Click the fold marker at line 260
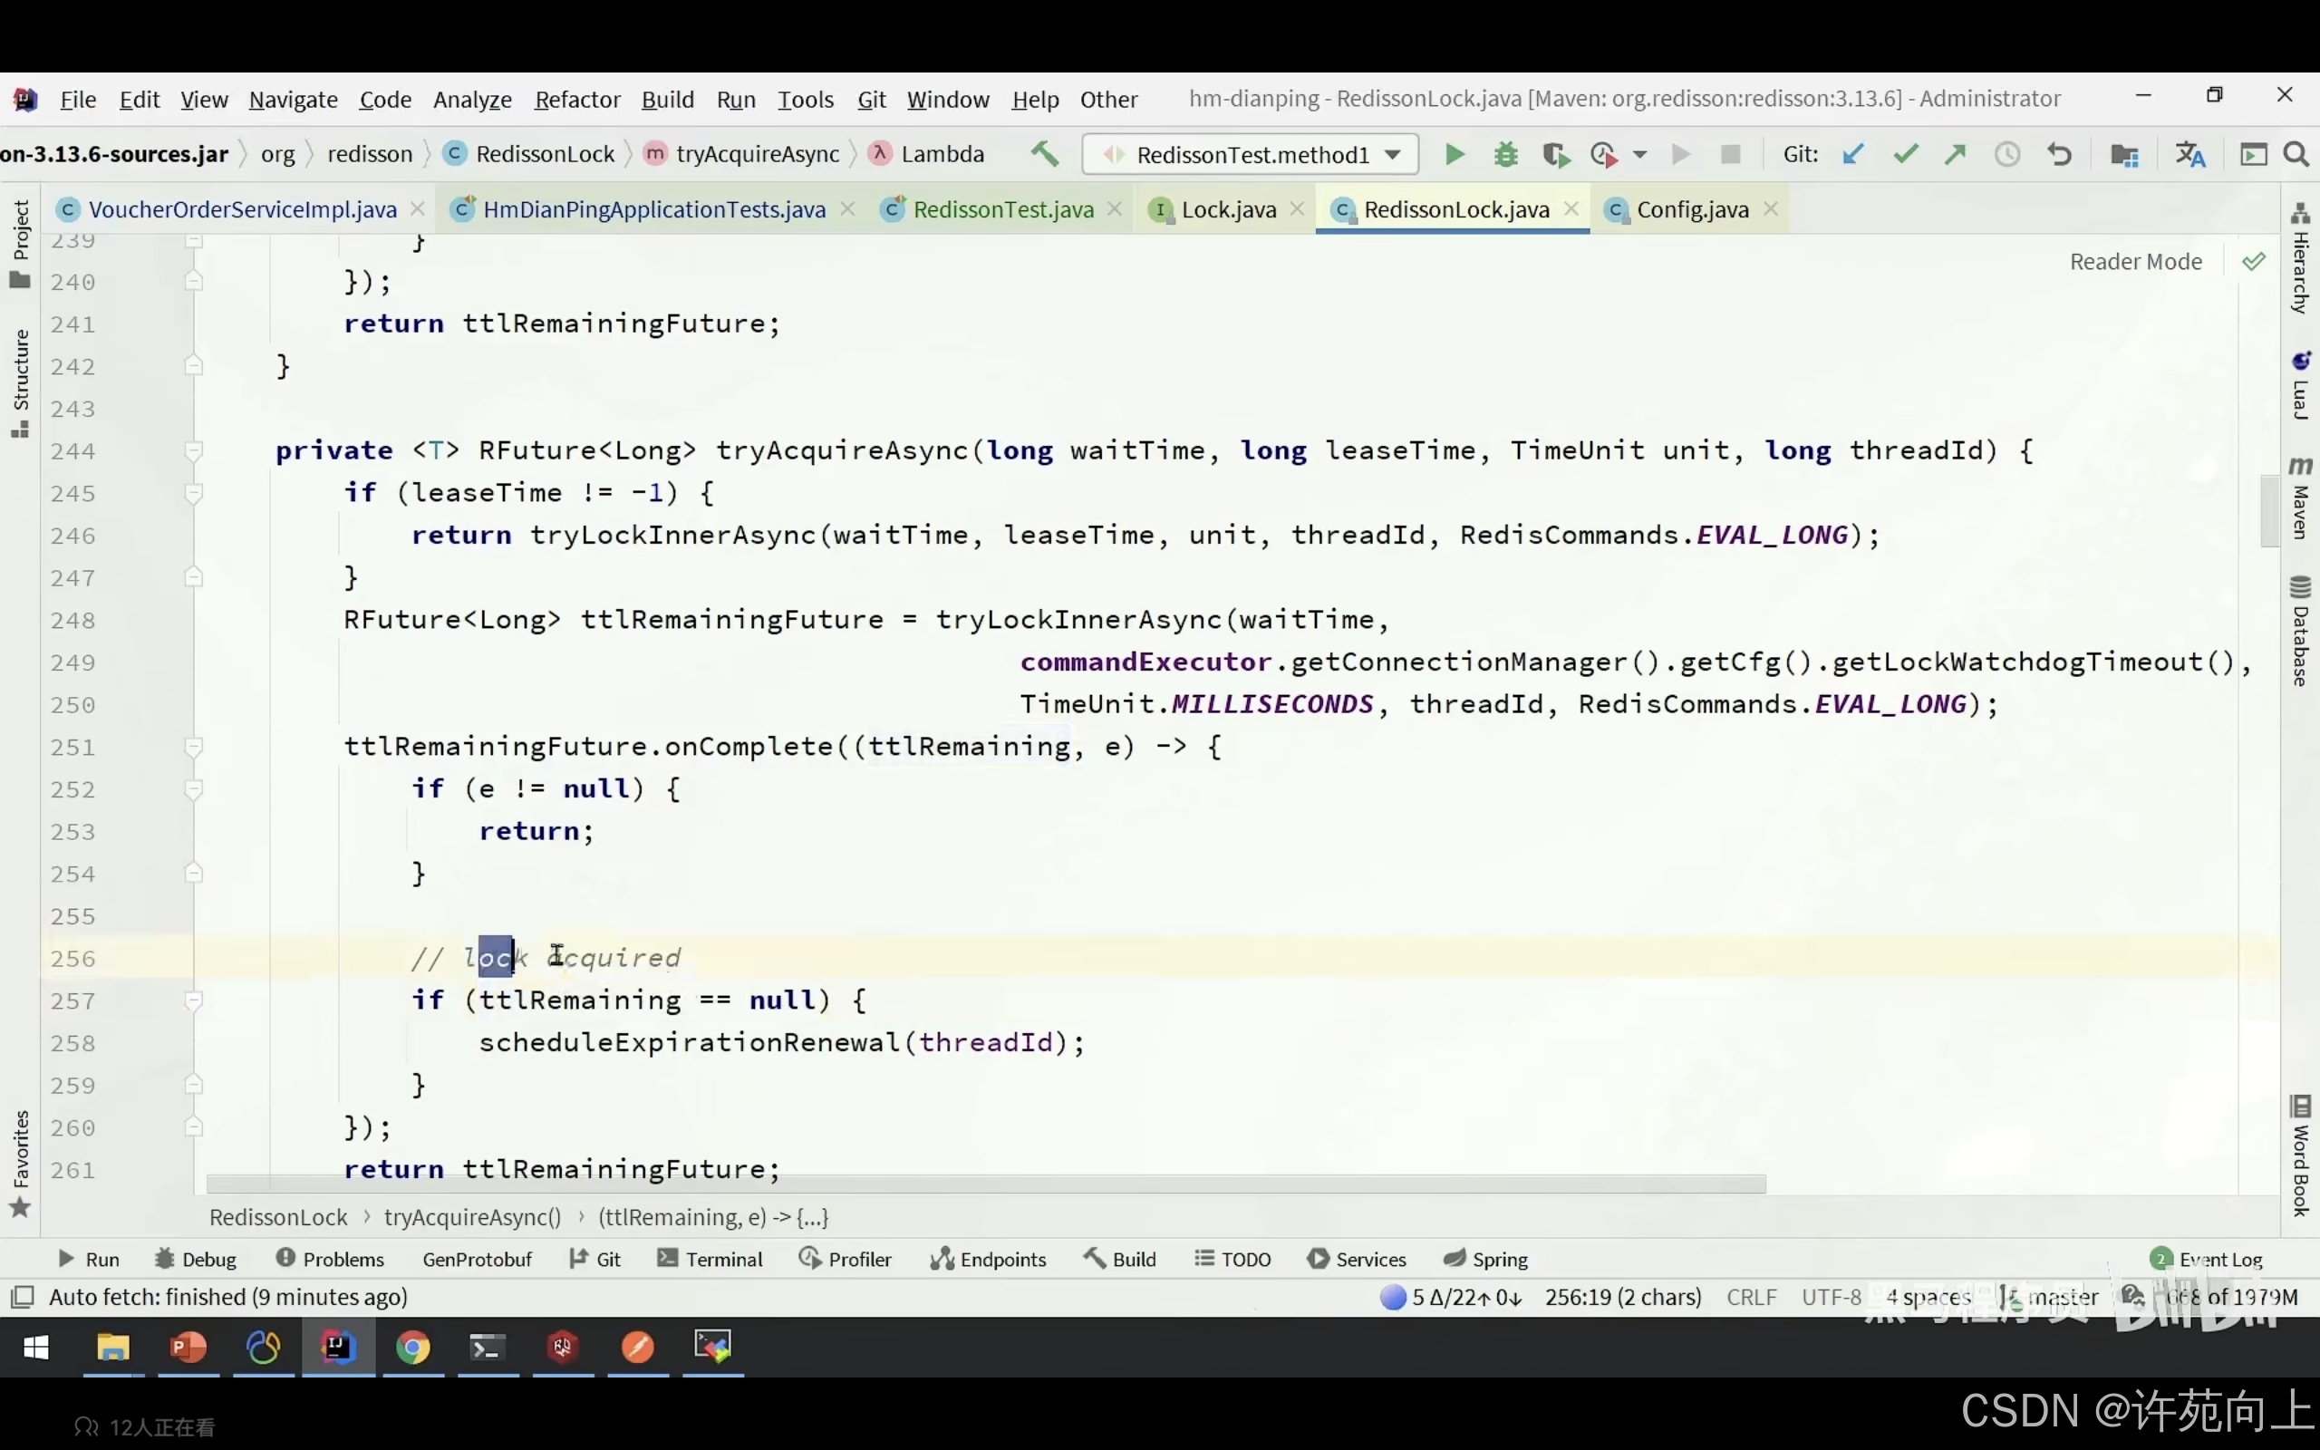This screenshot has width=2320, height=1450. 194,1126
